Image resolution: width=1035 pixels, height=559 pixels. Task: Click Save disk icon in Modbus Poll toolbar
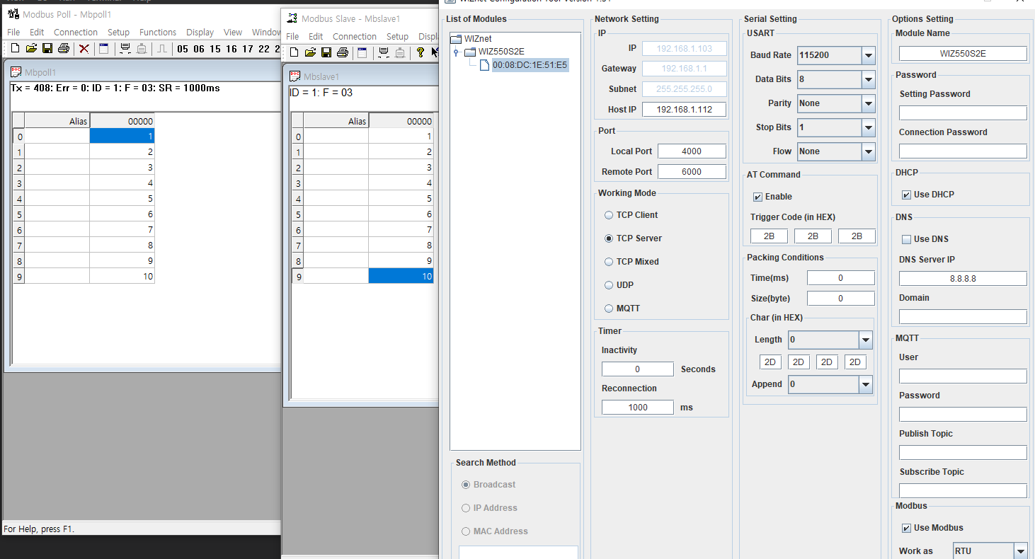point(47,48)
